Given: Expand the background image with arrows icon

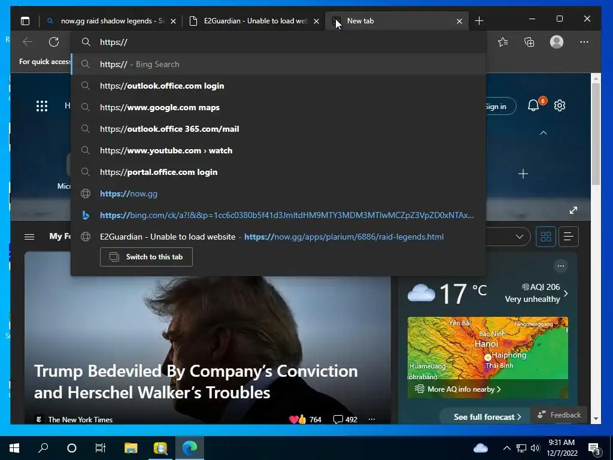Looking at the screenshot, I should coord(573,210).
